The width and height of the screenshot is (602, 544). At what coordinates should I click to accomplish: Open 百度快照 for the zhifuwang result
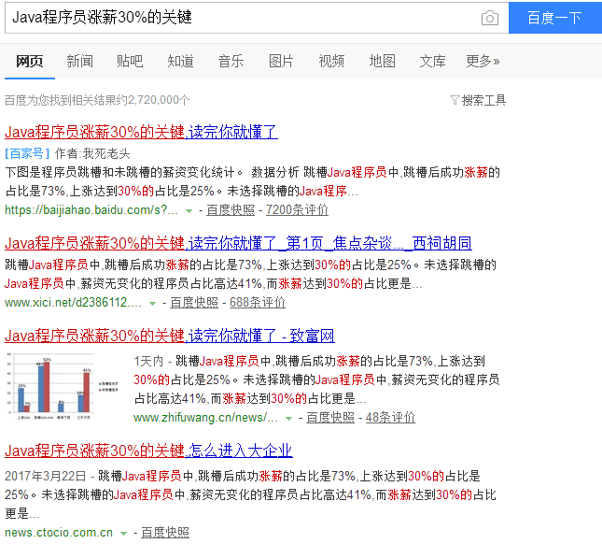(x=330, y=418)
